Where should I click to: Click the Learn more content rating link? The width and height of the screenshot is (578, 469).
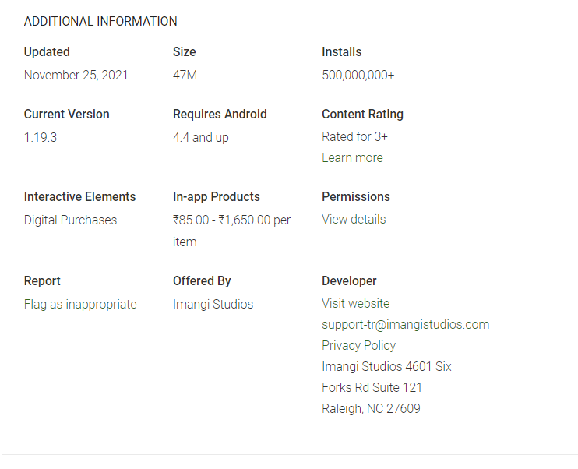click(x=352, y=157)
